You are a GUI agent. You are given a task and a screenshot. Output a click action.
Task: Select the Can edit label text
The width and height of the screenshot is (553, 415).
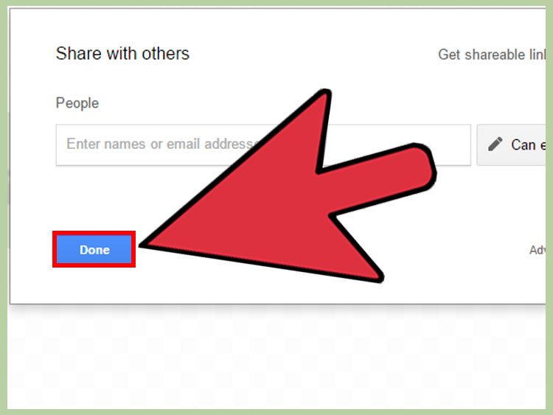click(528, 145)
